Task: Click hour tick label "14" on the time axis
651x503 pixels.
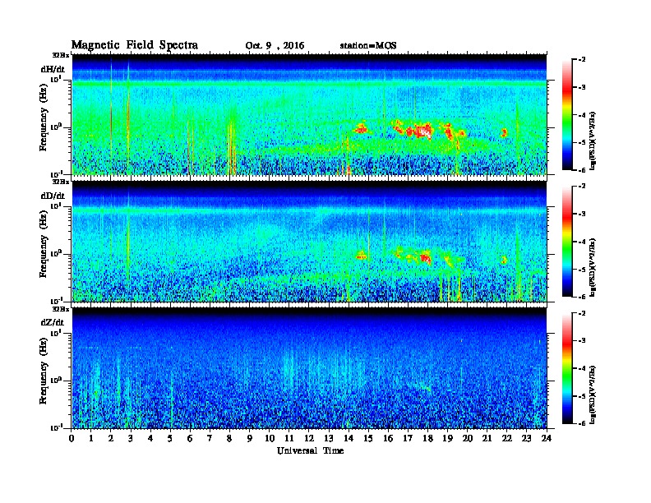Action: tap(349, 438)
